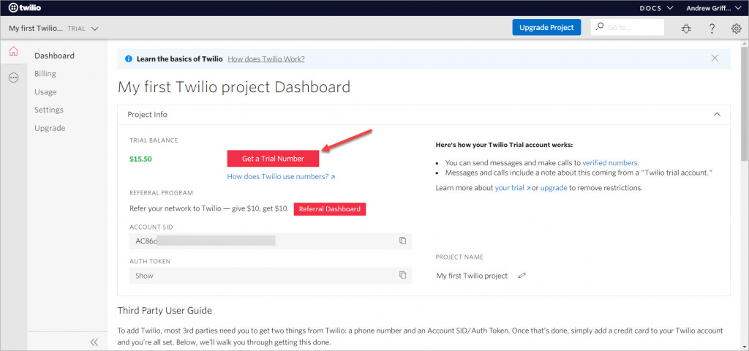Click the Upgrade Project button
Image resolution: width=749 pixels, height=351 pixels.
[x=546, y=27]
